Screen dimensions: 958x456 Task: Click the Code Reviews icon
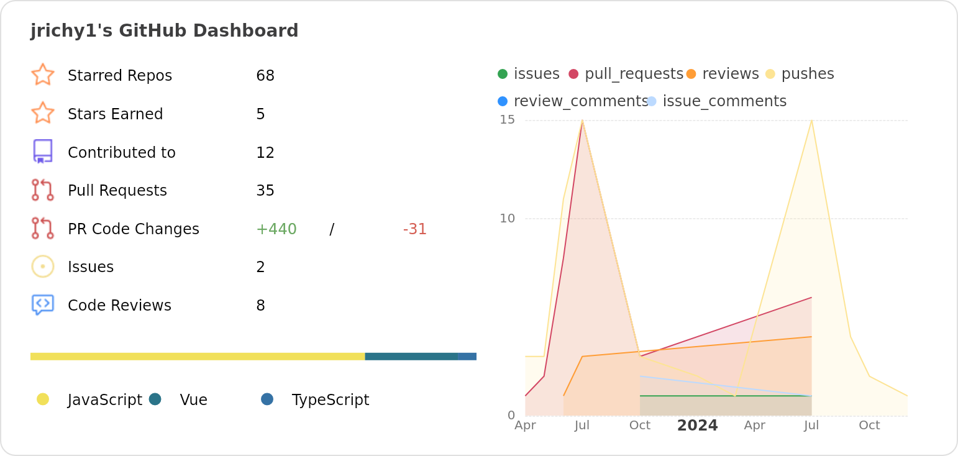[43, 305]
